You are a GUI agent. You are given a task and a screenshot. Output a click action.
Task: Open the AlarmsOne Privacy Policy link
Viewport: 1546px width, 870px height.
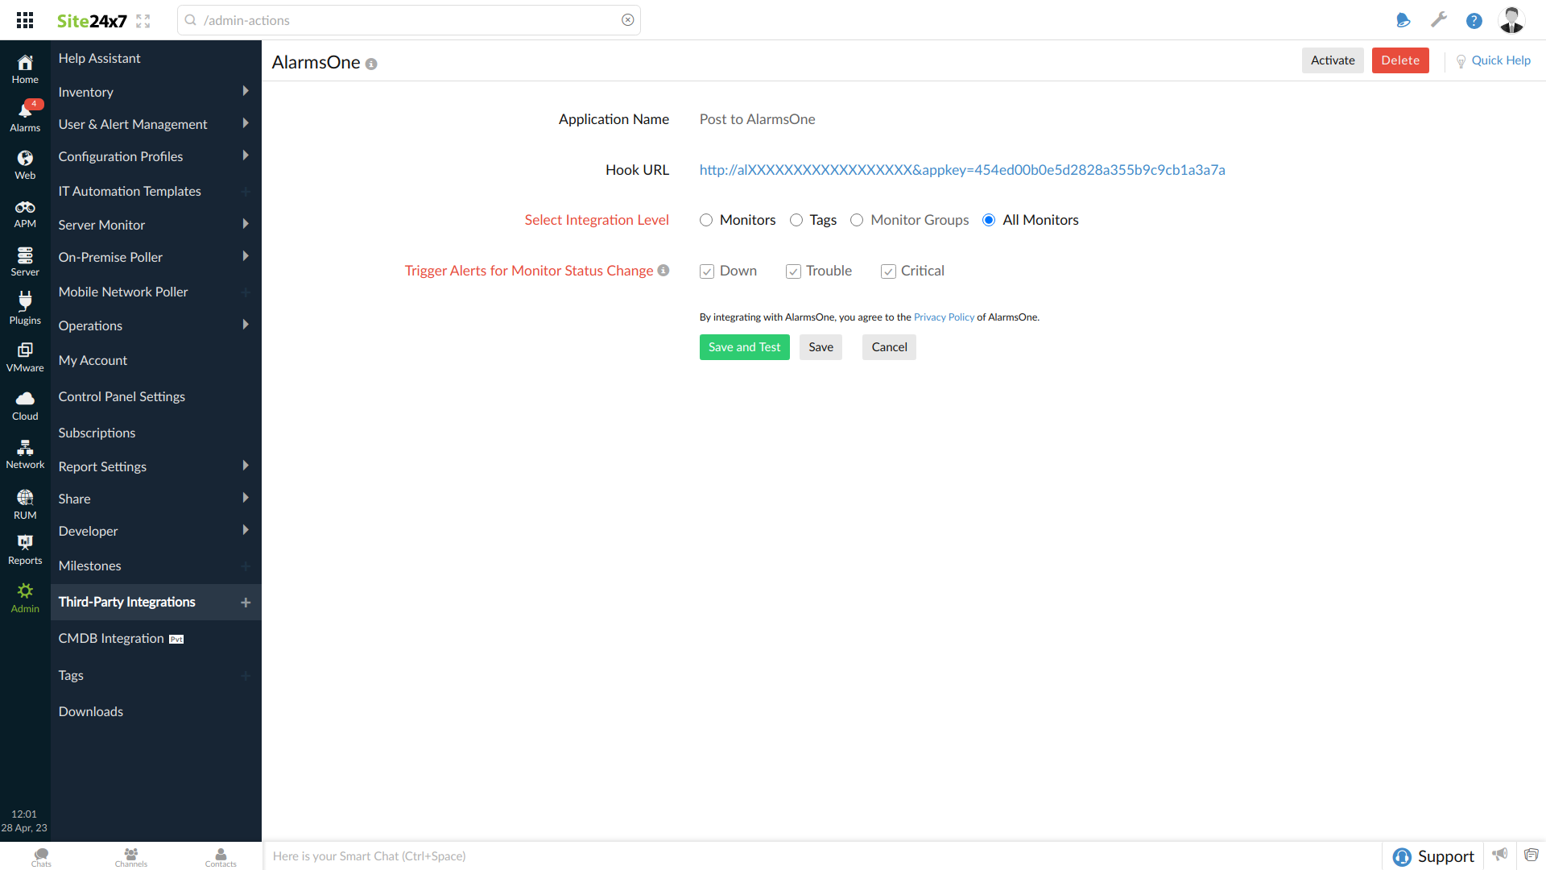coord(943,317)
